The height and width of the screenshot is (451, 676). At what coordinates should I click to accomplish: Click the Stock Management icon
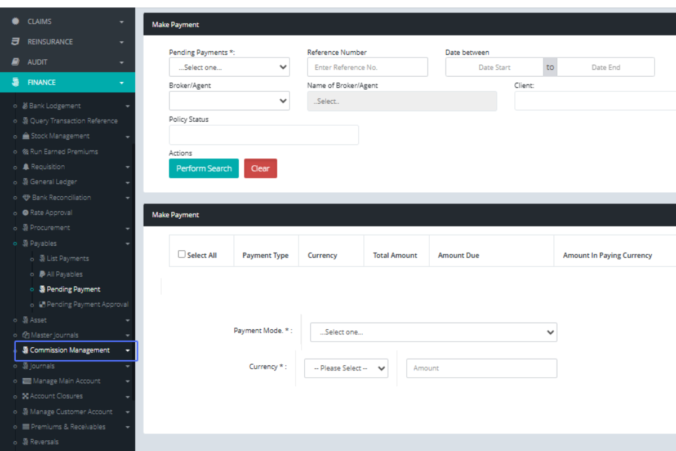point(26,136)
